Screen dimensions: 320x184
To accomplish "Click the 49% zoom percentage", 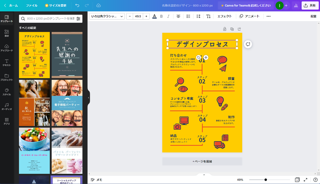I will point(240,180).
